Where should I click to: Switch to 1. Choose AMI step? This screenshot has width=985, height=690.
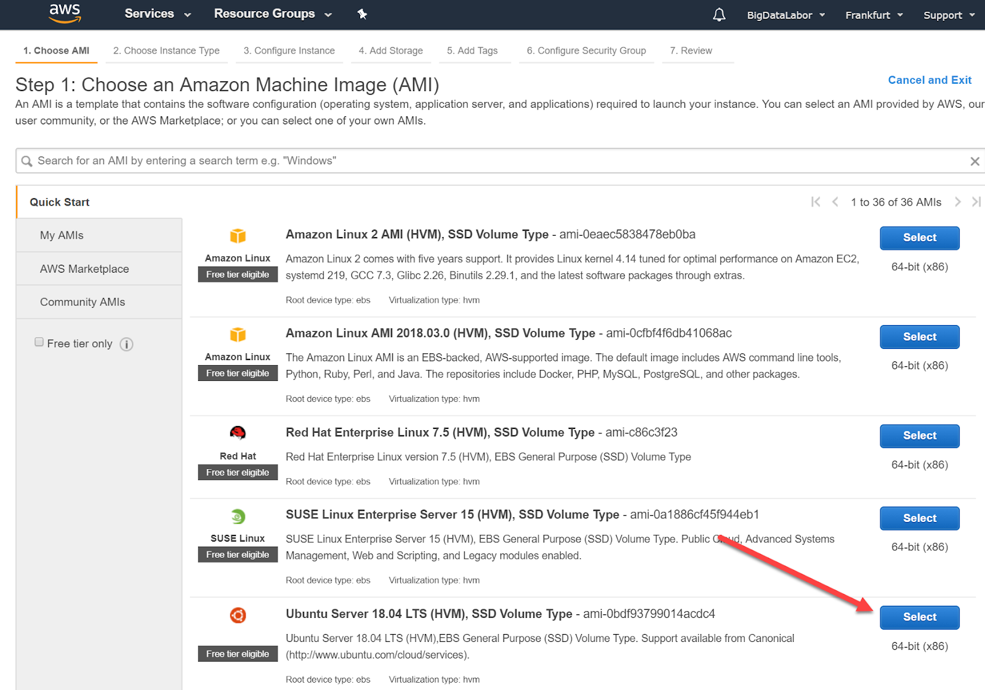pos(56,50)
